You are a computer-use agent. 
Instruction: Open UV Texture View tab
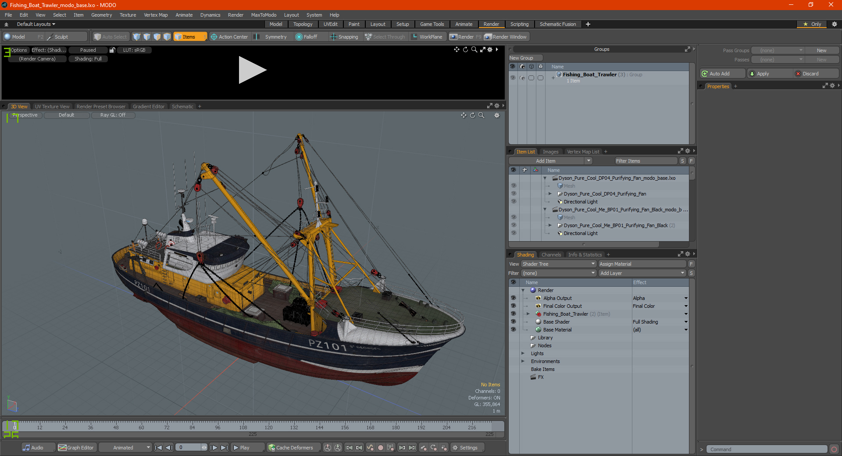(x=52, y=107)
